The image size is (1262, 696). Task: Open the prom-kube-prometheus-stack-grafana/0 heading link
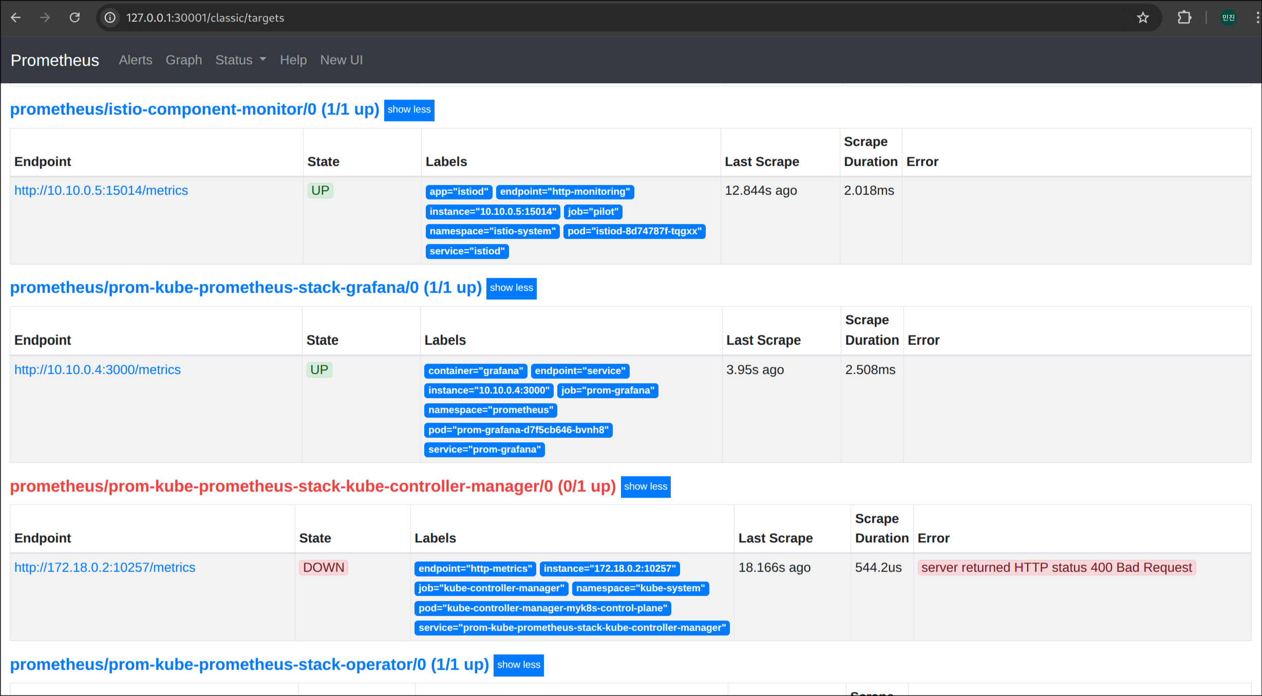[246, 288]
